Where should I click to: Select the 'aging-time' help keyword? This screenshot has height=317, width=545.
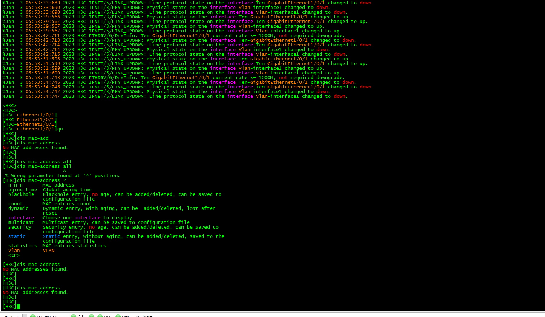pyautogui.click(x=23, y=190)
